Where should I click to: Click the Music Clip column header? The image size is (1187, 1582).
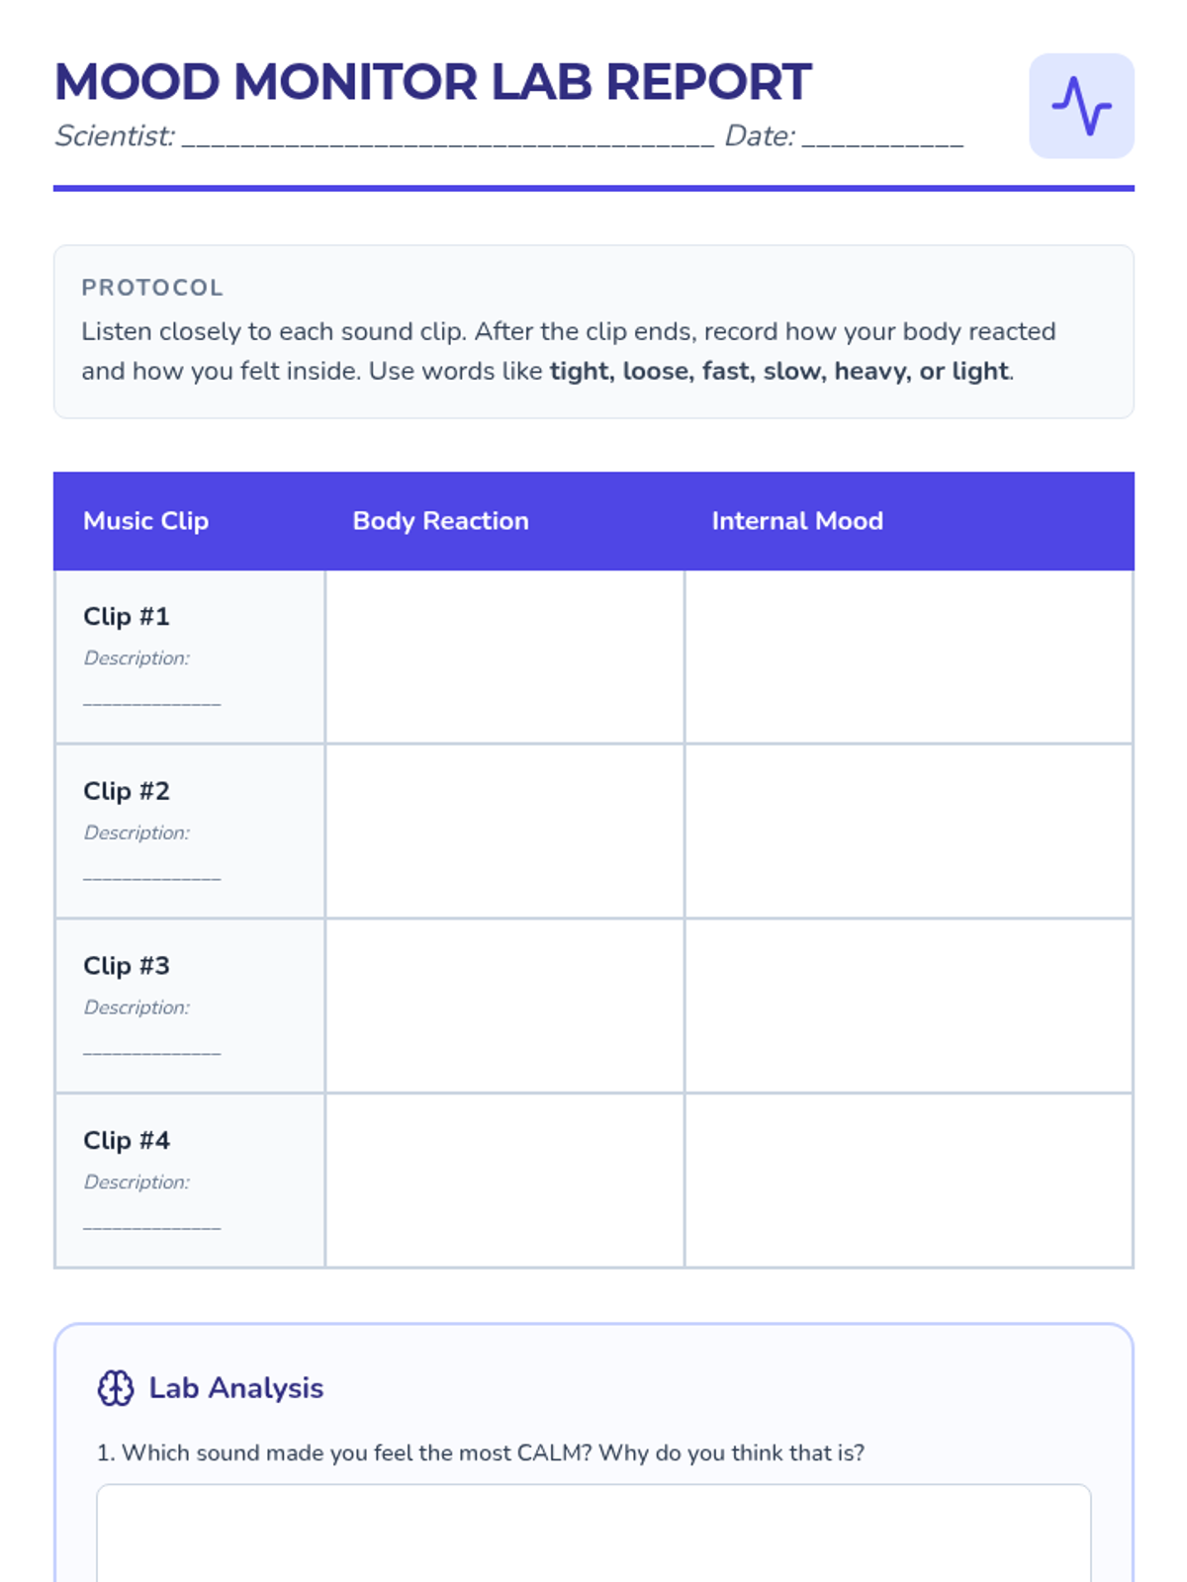point(146,521)
